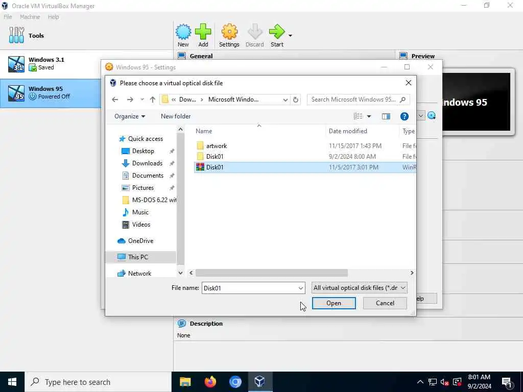This screenshot has width=523, height=392.
Task: Go back in the file dialog
Action: 115,100
